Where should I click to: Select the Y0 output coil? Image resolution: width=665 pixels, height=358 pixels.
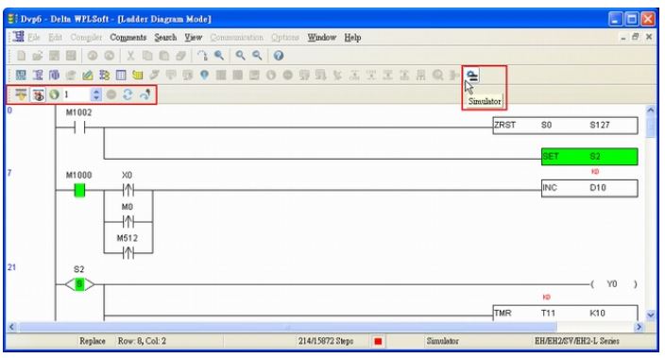pos(613,284)
